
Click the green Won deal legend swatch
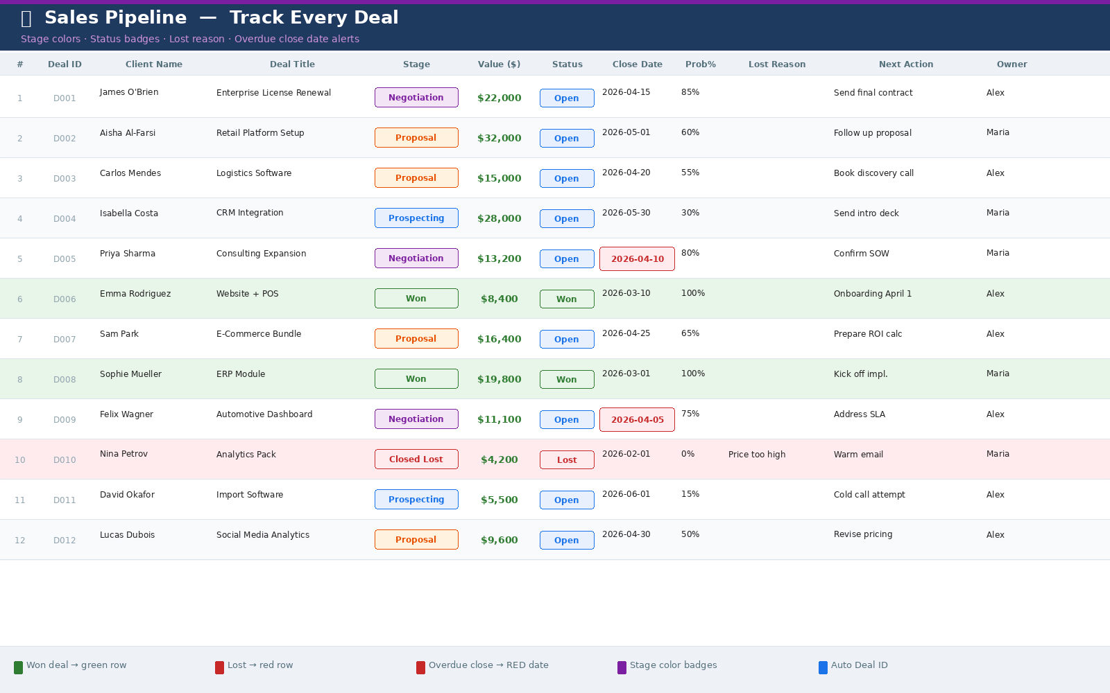[x=18, y=667]
